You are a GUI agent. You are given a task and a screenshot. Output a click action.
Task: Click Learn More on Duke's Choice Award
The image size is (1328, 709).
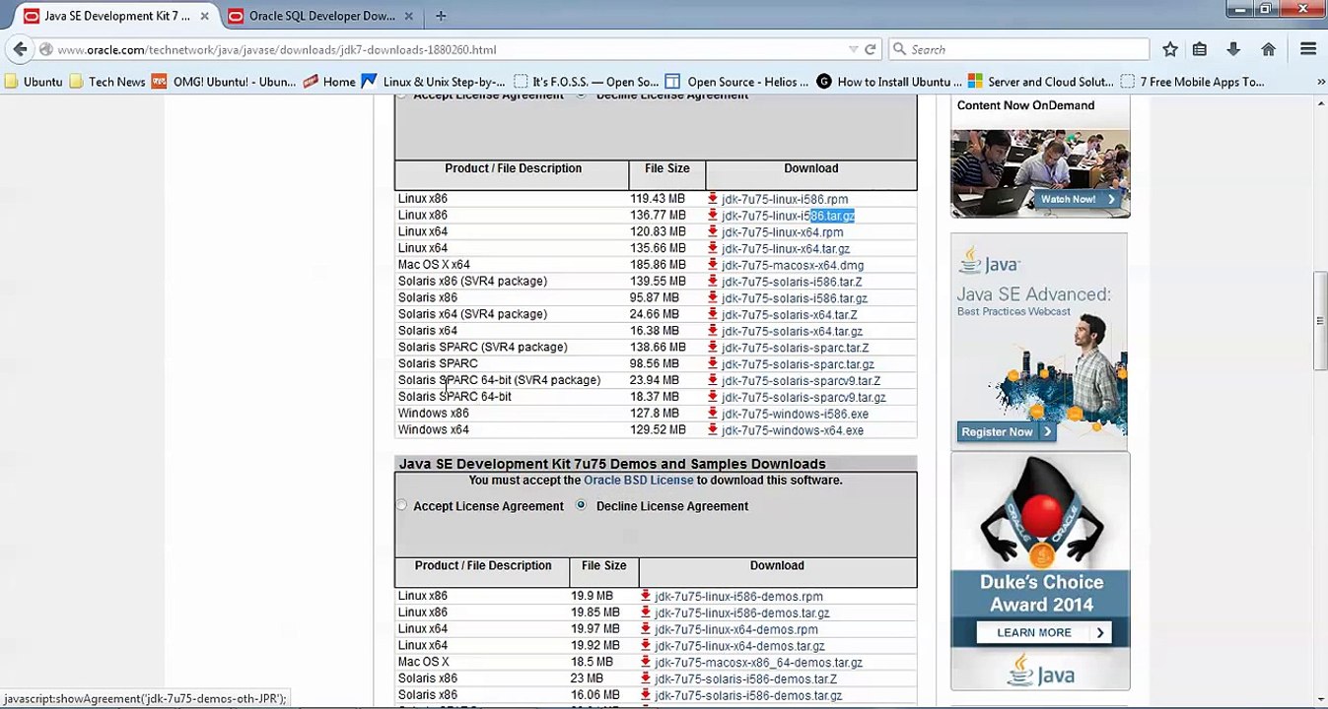point(1043,632)
